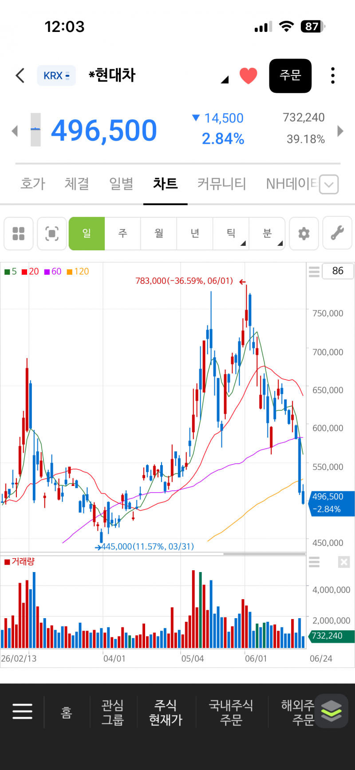Open the volume panel hamburger menu icon

(314, 562)
